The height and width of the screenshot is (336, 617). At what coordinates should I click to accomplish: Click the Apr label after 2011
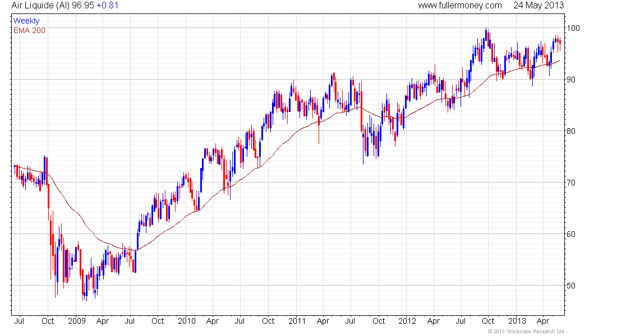pos(323,321)
